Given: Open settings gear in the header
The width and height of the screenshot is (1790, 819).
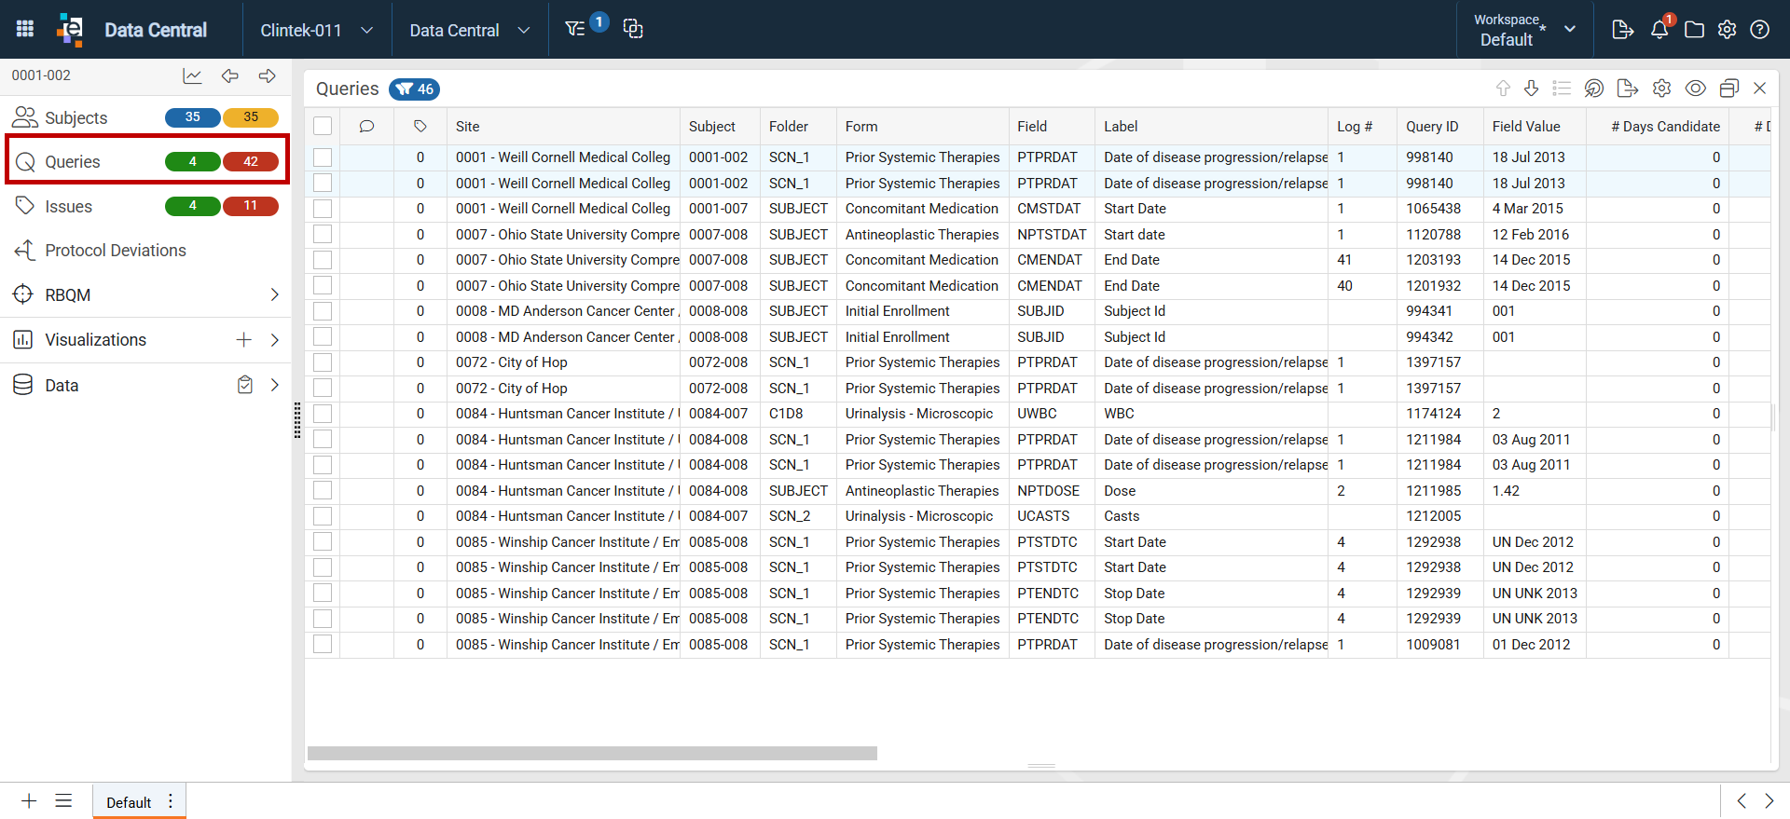Looking at the screenshot, I should click(x=1727, y=30).
